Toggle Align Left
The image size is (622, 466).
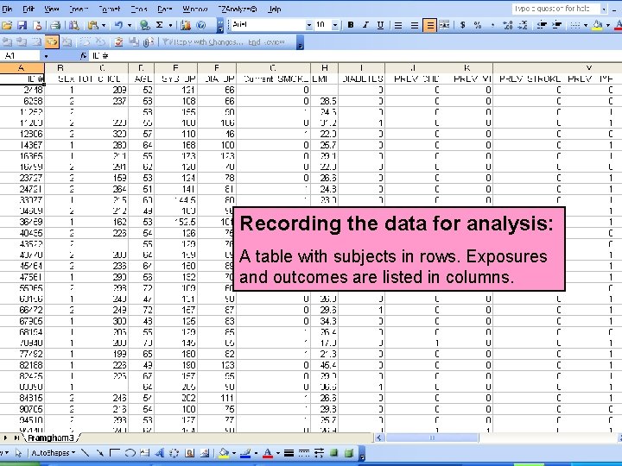click(398, 25)
